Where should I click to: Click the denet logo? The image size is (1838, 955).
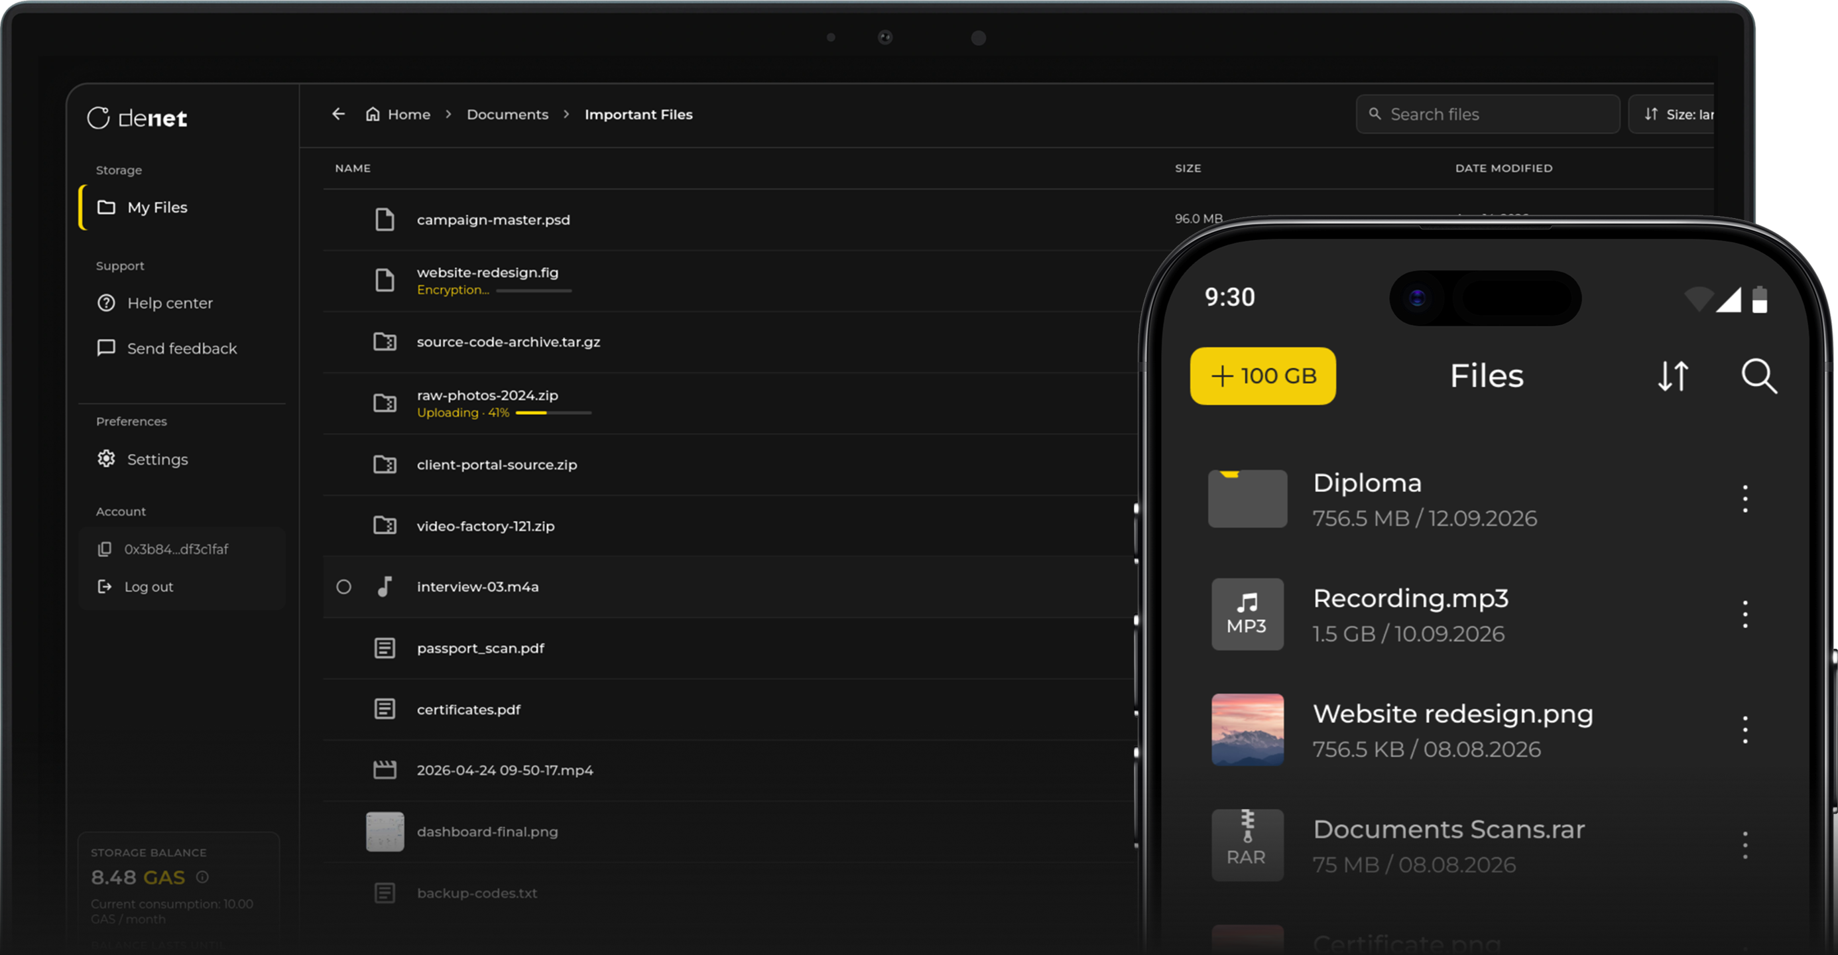click(137, 118)
